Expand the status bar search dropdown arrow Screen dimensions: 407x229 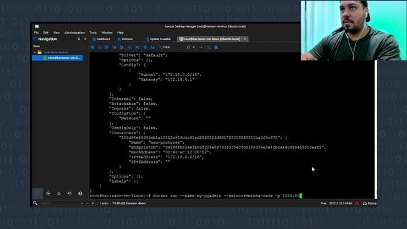82,204
